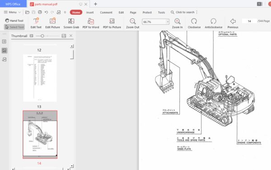Click the NAME-PLATE label
271x170 pixels.
(x=184, y=149)
